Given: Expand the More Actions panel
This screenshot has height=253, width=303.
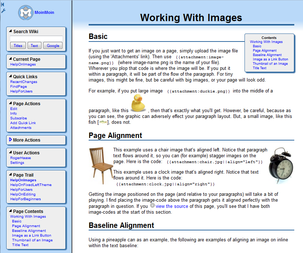Looking at the screenshot, I should coord(10,140).
